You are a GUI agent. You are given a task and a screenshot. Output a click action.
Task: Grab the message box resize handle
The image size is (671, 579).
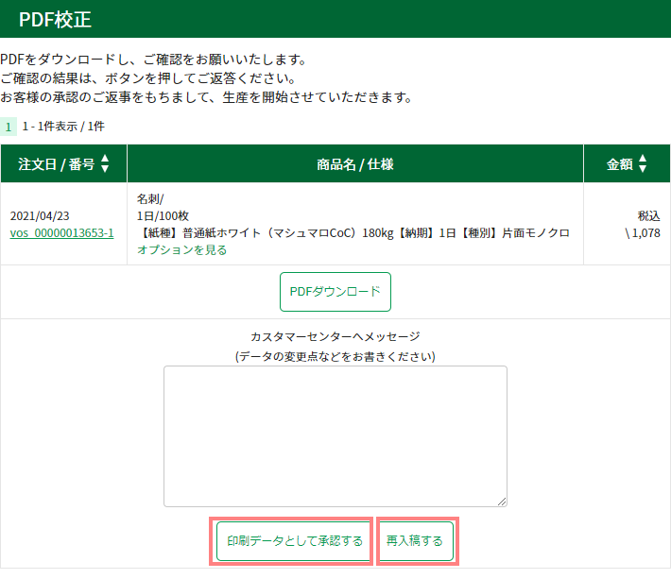[502, 502]
